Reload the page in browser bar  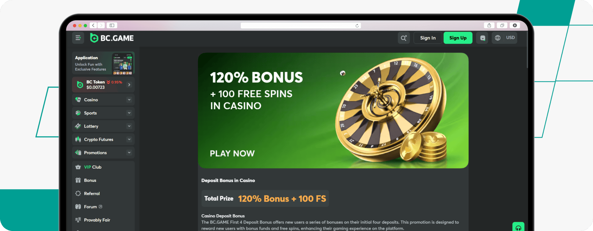coord(357,26)
